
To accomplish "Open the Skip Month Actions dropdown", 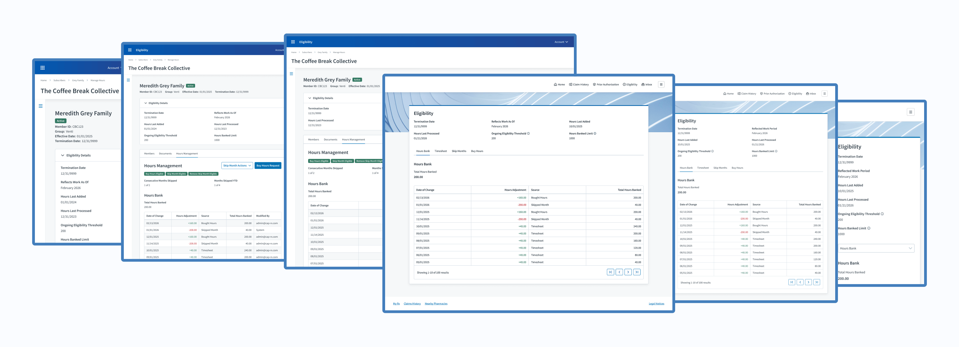I will click(237, 166).
